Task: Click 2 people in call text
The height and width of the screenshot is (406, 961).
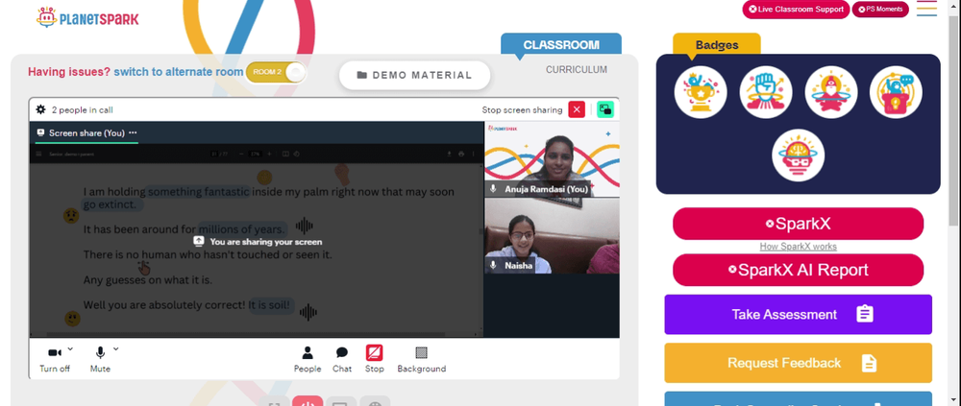Action: tap(82, 110)
